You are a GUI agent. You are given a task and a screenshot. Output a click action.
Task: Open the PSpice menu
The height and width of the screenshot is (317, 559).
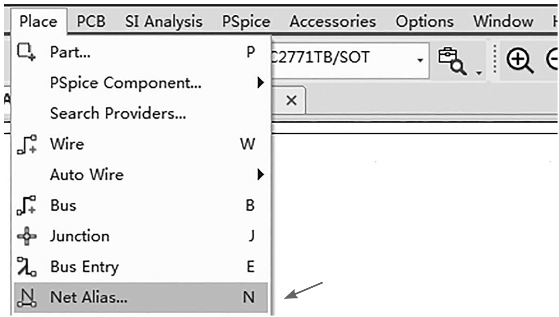(246, 21)
